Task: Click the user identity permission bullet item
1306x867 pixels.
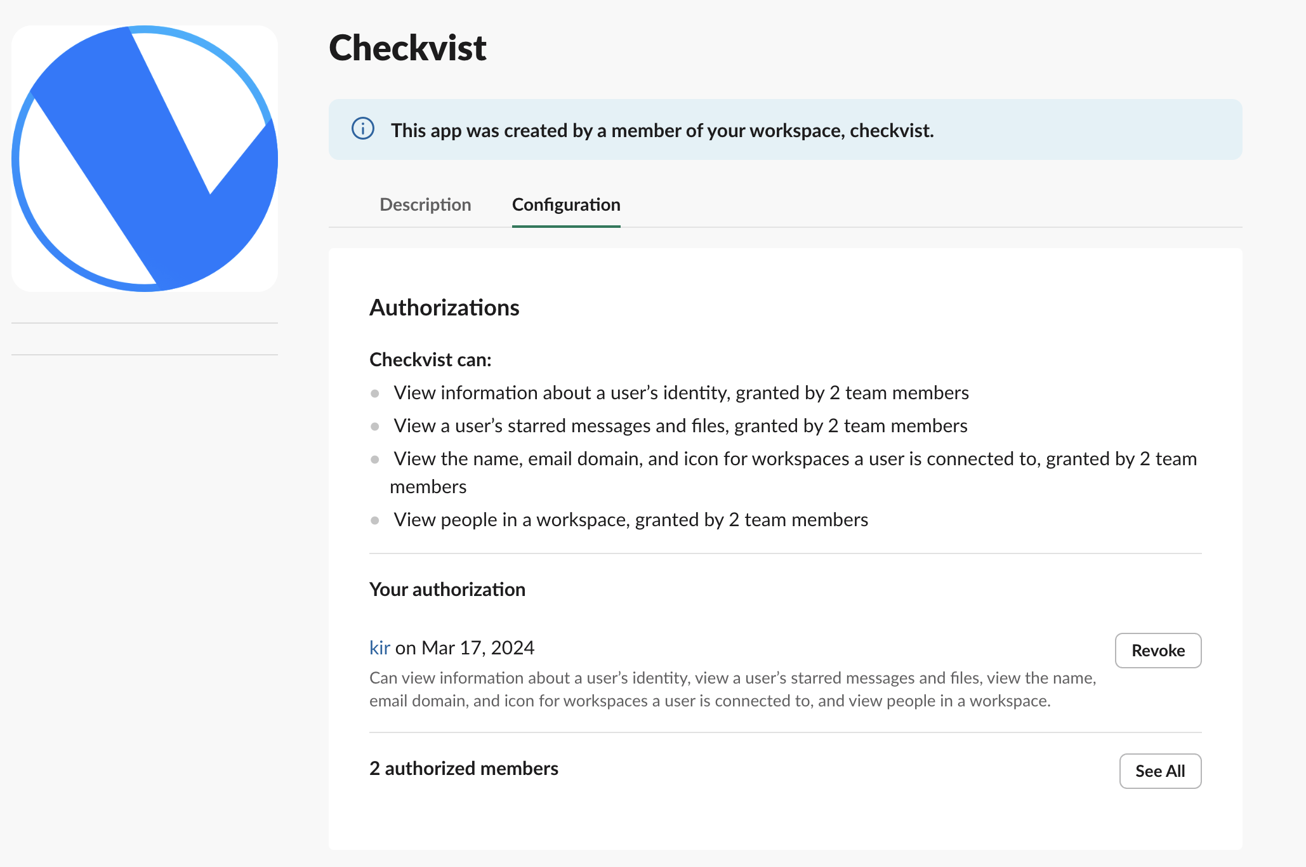Action: point(680,392)
